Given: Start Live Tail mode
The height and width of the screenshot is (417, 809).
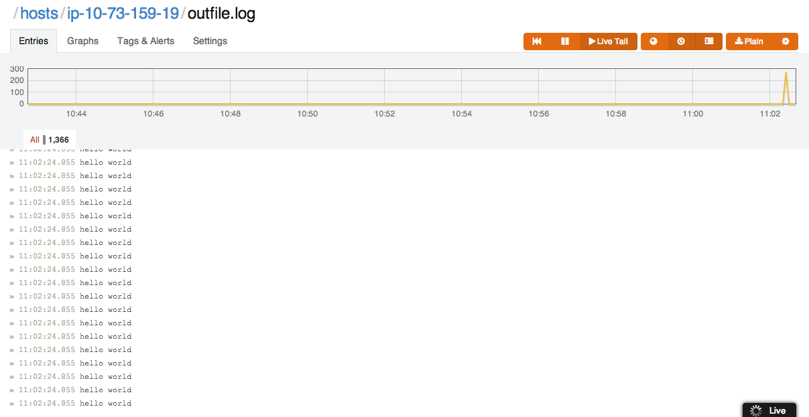Looking at the screenshot, I should click(x=608, y=41).
